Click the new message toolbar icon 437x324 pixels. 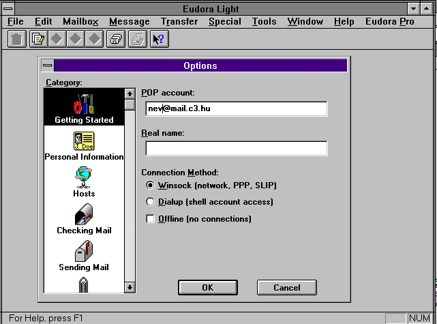[38, 39]
